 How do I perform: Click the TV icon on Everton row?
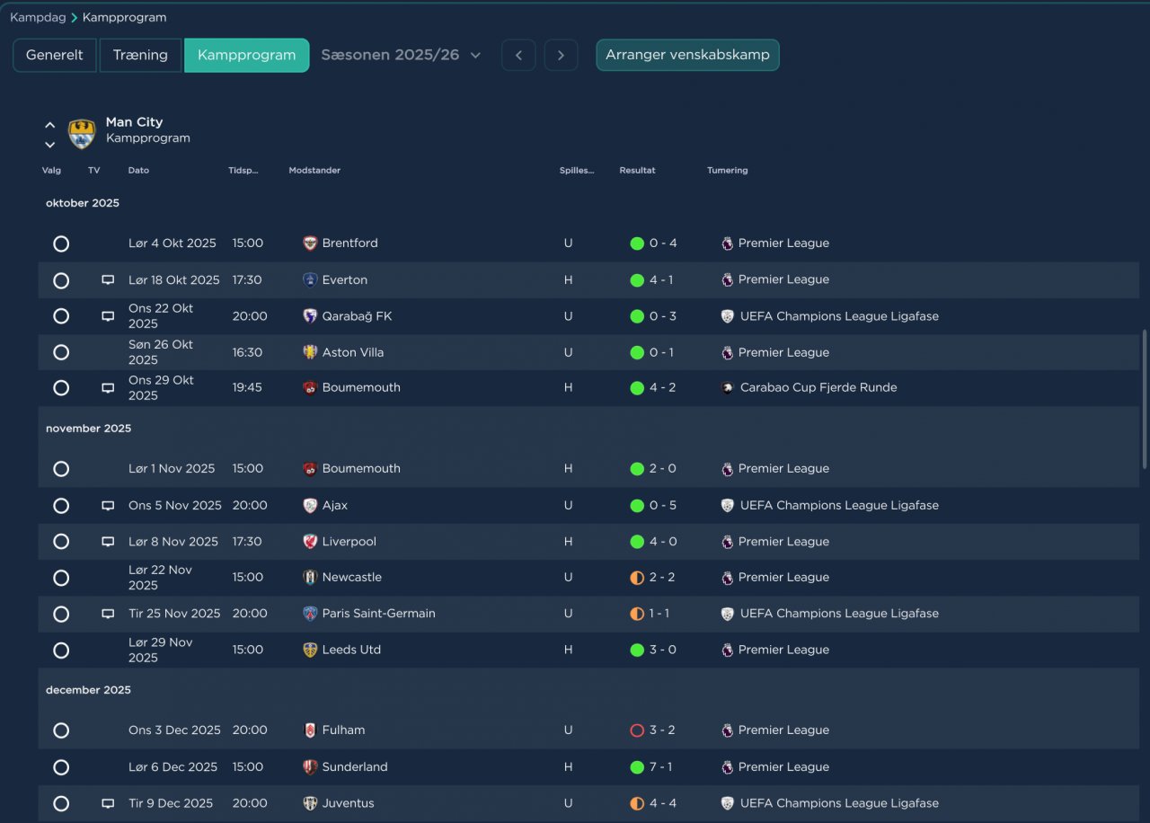pos(108,280)
